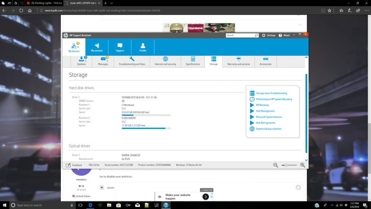Open File Explorer from taskbar

(109, 205)
